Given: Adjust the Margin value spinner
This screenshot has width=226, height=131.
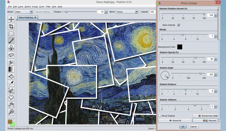Looking at the screenshot, I should pyautogui.click(x=216, y=36).
